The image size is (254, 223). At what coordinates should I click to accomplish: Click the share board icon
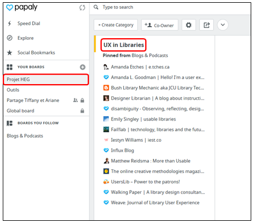(207, 25)
